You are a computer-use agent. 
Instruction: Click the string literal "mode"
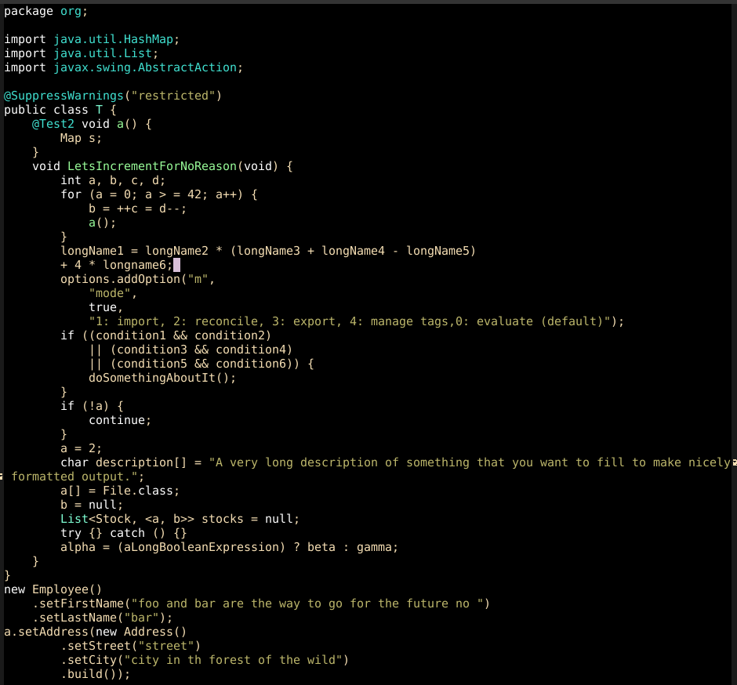(x=110, y=293)
